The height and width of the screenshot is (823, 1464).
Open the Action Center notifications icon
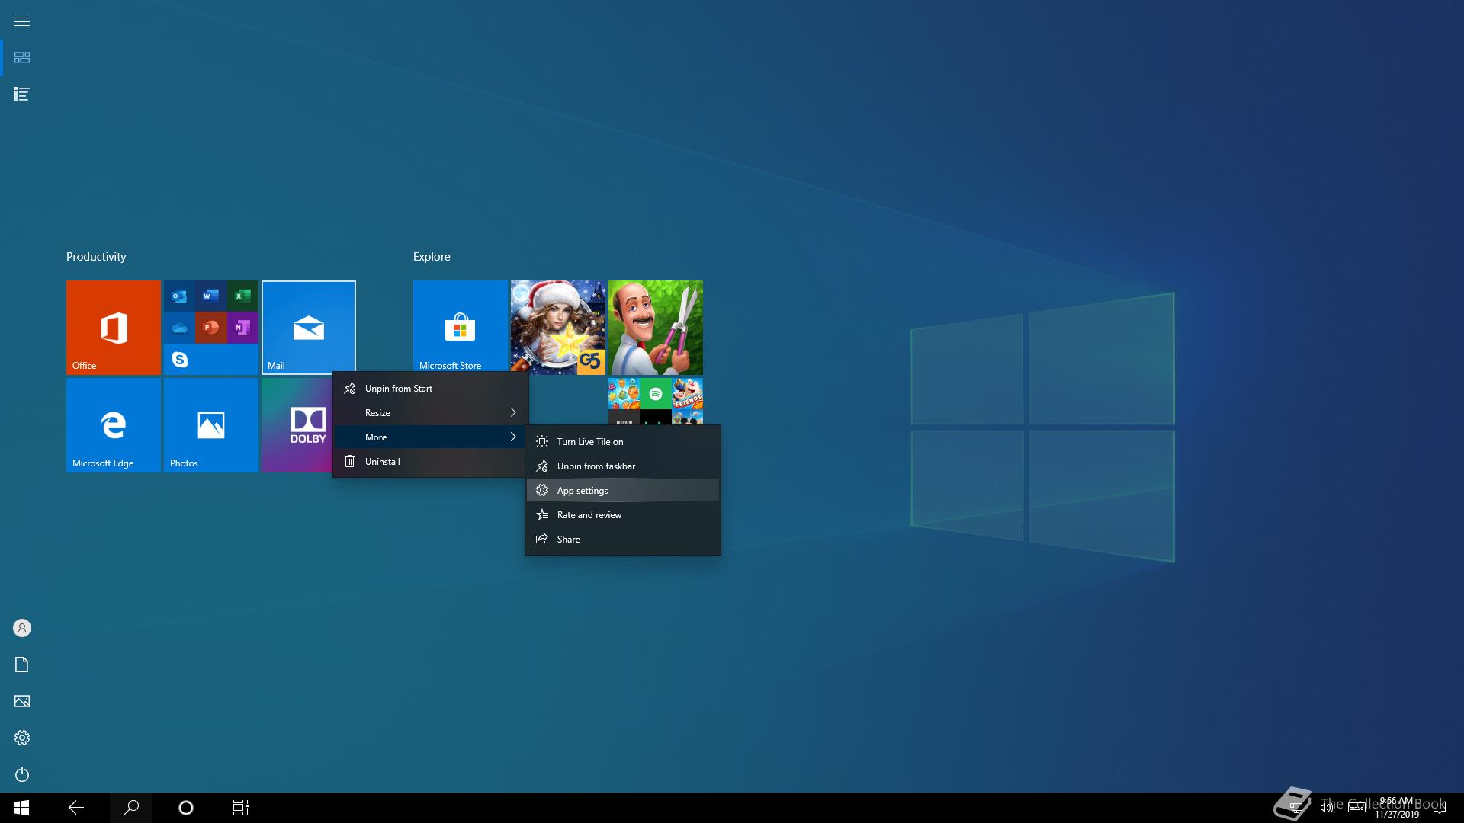tap(1440, 808)
